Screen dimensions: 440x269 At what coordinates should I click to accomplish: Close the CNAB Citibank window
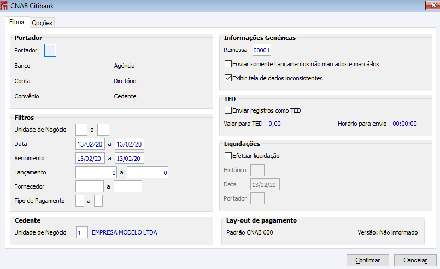pyautogui.click(x=430, y=5)
